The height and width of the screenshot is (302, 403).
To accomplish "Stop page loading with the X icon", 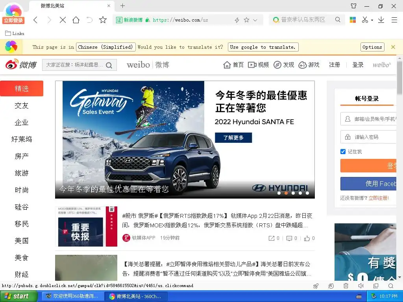I will tap(63, 20).
